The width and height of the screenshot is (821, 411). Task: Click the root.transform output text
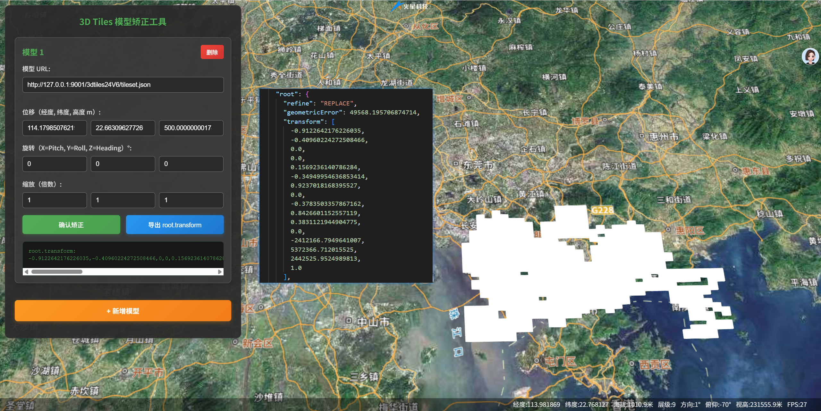[126, 255]
